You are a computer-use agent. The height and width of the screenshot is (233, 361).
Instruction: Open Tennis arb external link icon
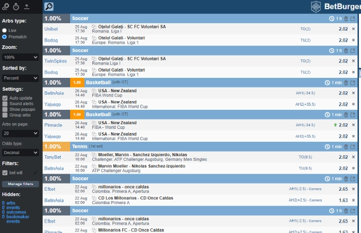coord(353,147)
